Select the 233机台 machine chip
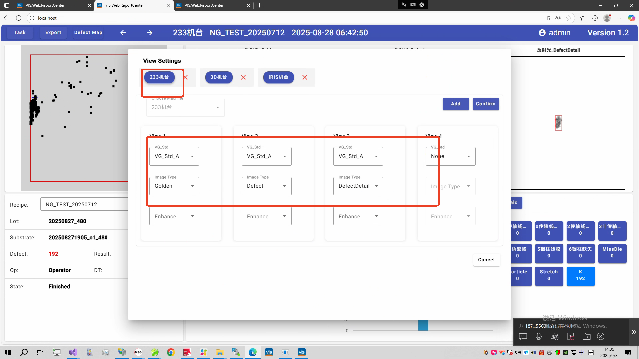 159,77
